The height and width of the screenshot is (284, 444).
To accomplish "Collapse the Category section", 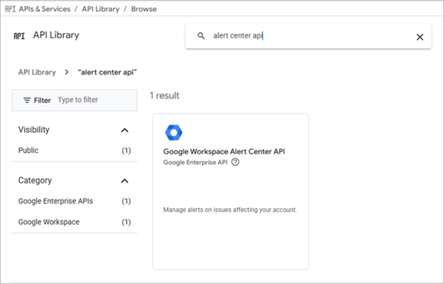I will (x=124, y=180).
